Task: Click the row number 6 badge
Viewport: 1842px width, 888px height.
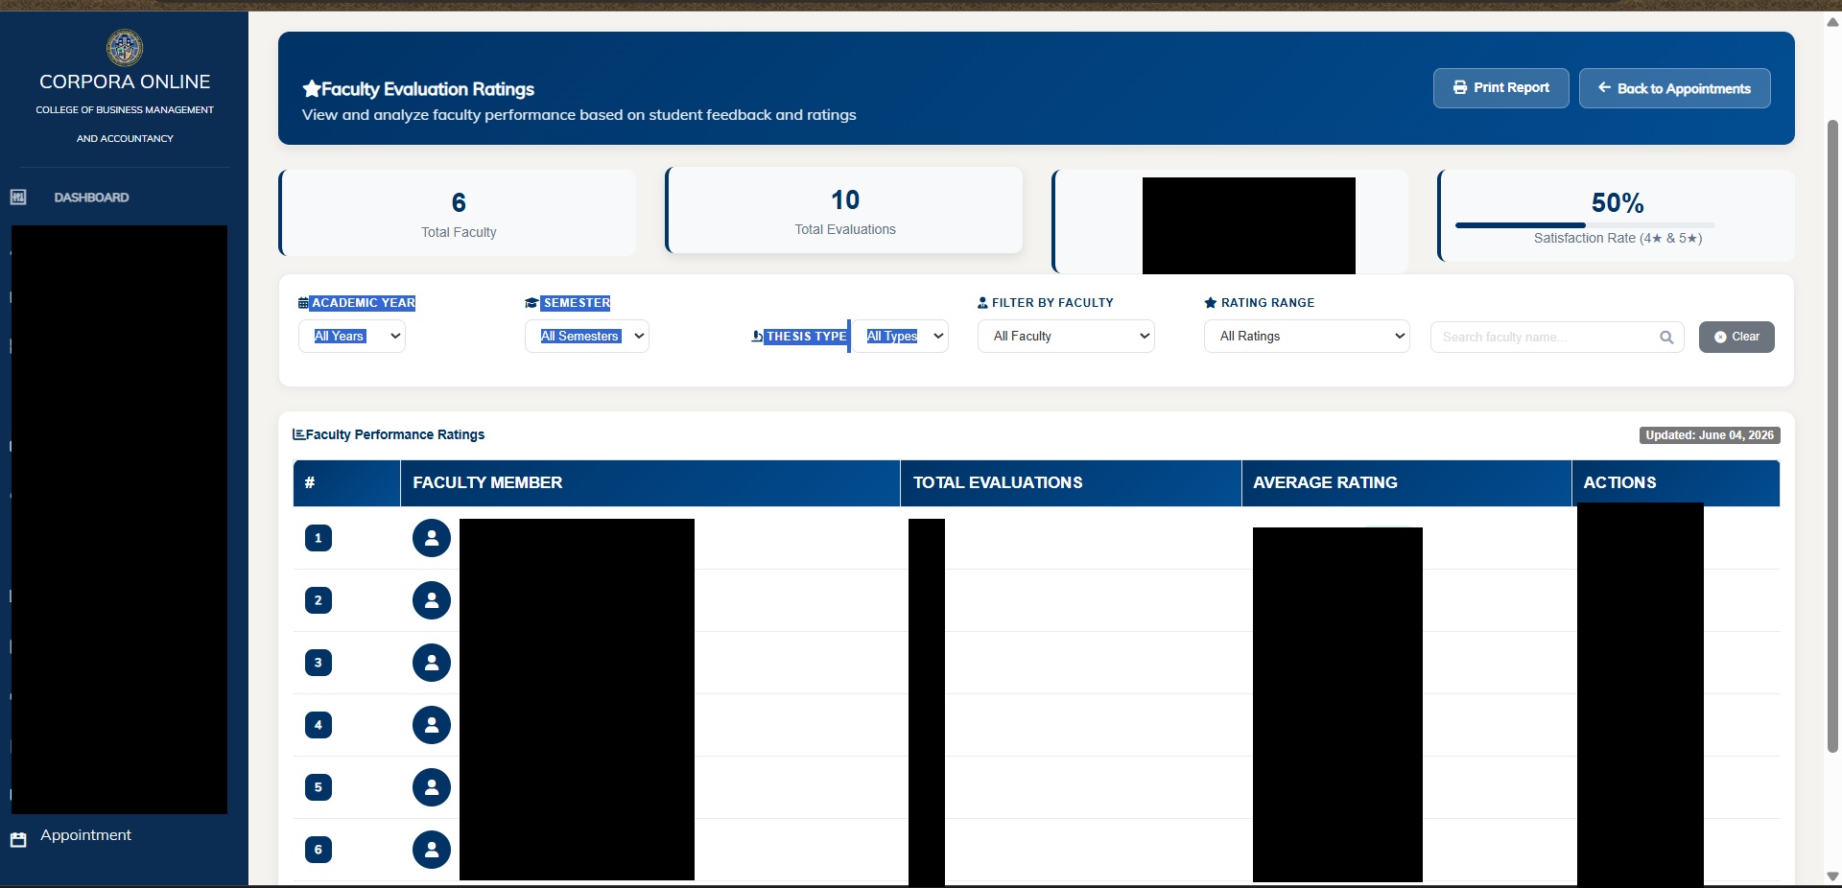Action: (319, 850)
